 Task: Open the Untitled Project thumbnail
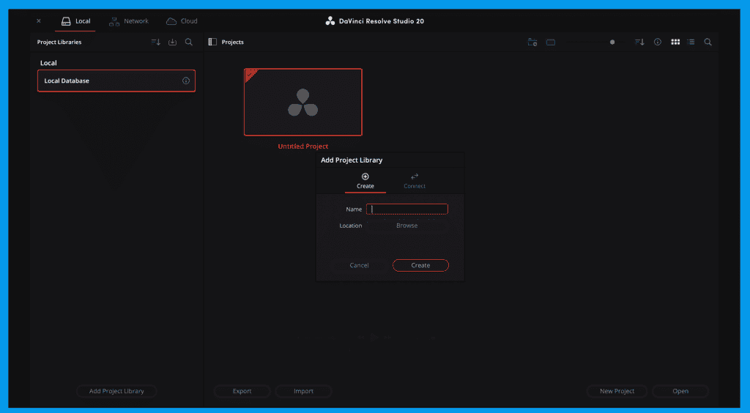(302, 103)
